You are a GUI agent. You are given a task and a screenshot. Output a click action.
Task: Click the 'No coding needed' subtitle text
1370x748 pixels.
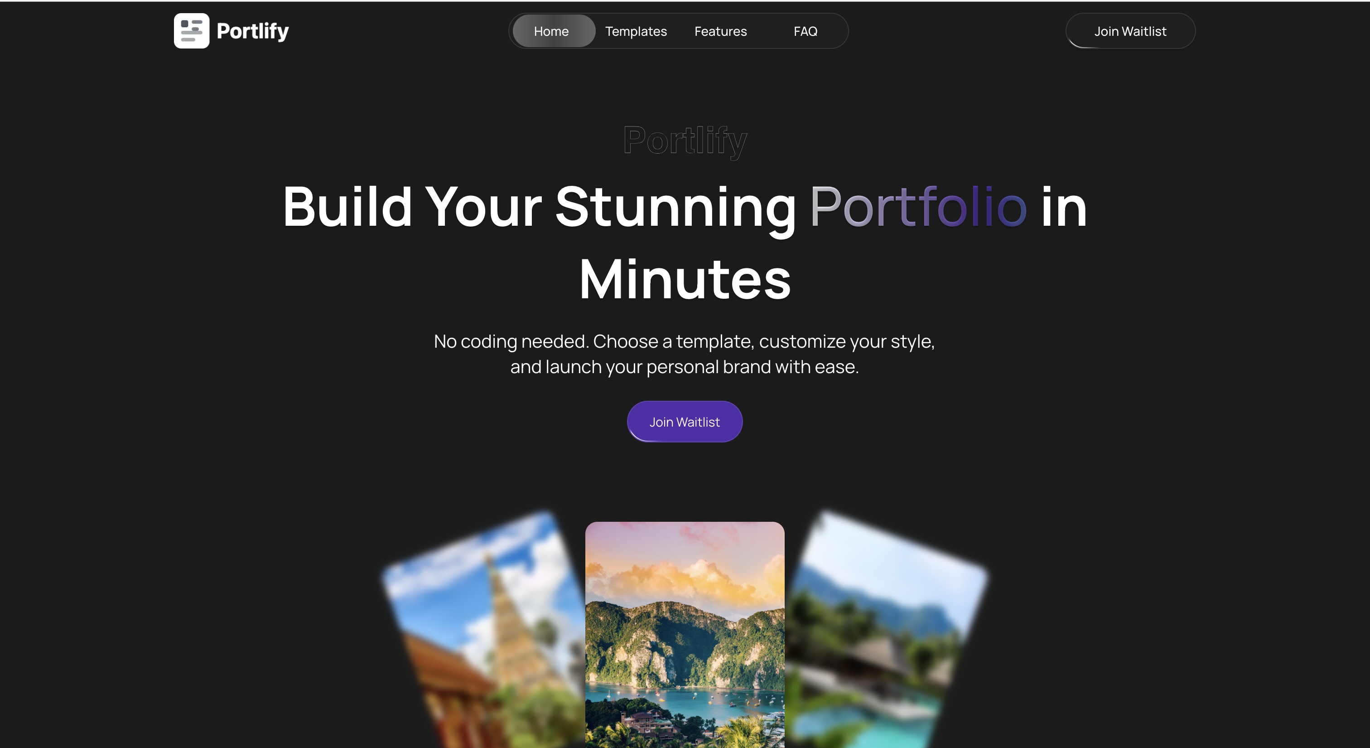tap(511, 341)
